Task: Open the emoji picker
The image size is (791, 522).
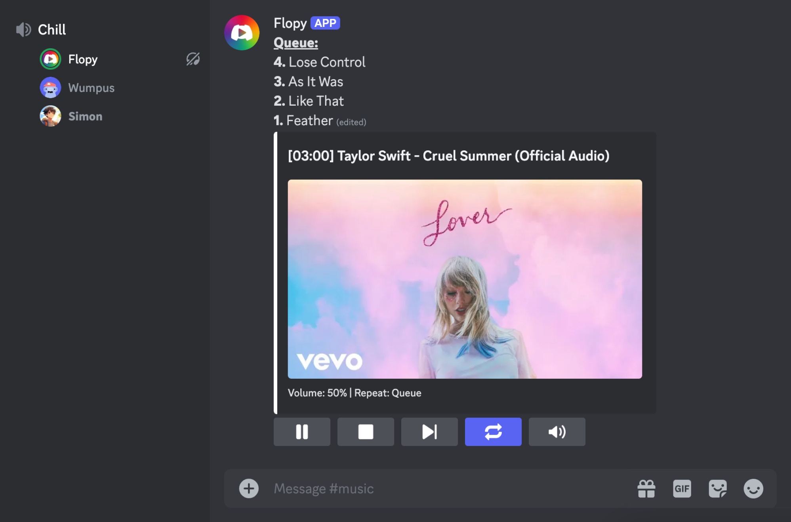Action: pyautogui.click(x=753, y=488)
